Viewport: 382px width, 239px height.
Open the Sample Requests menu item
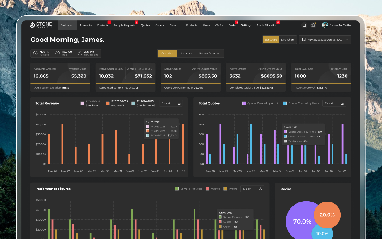124,25
